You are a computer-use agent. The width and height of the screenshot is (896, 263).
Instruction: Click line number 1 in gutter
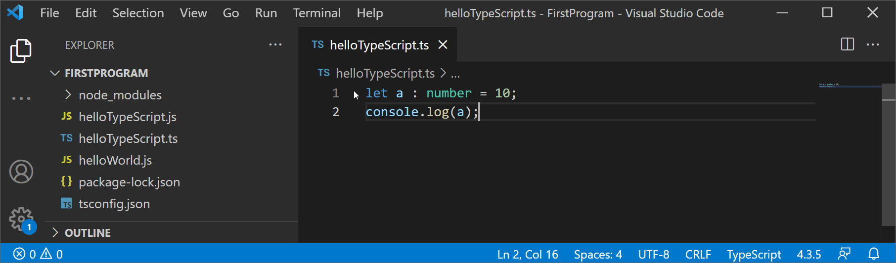(x=336, y=93)
